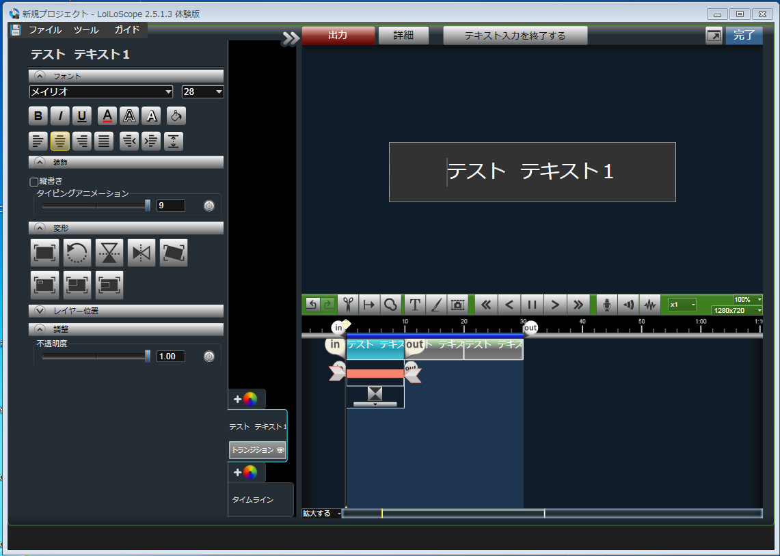Collapse the 装飾 section
The height and width of the screenshot is (556, 780).
pos(40,162)
